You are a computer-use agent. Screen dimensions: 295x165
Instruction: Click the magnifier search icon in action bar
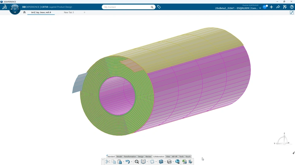tap(137, 162)
